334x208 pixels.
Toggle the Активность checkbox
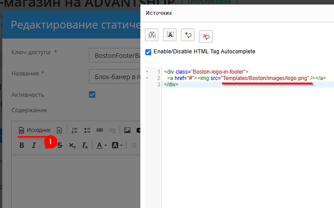(92, 95)
